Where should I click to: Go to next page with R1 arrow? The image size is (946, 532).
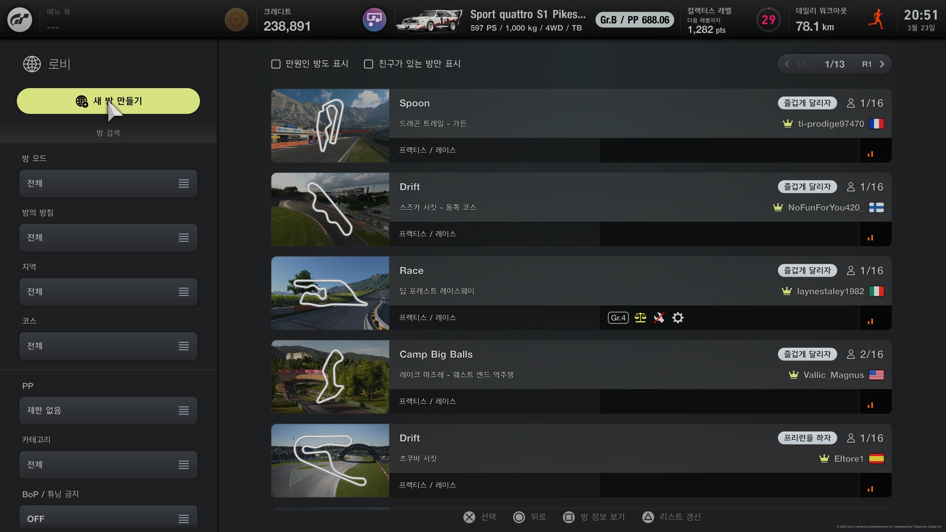[881, 64]
